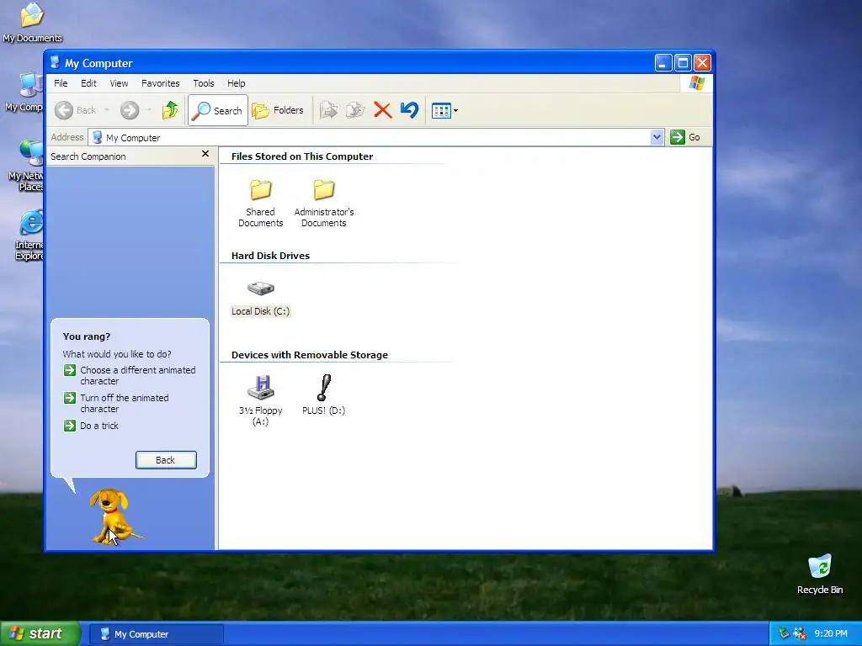Click the Back arrow in the toolbar
This screenshot has width=862, height=646.
point(75,110)
